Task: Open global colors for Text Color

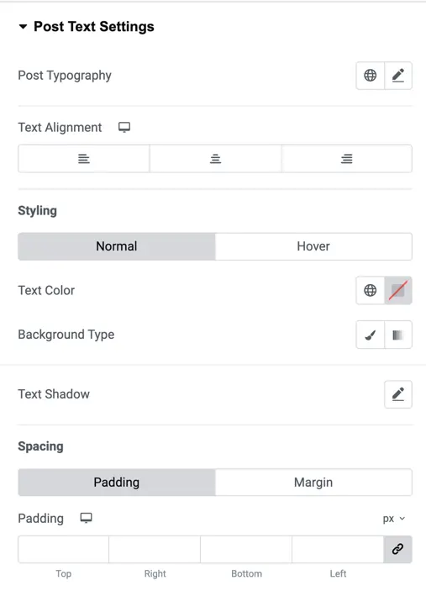Action: coord(371,290)
